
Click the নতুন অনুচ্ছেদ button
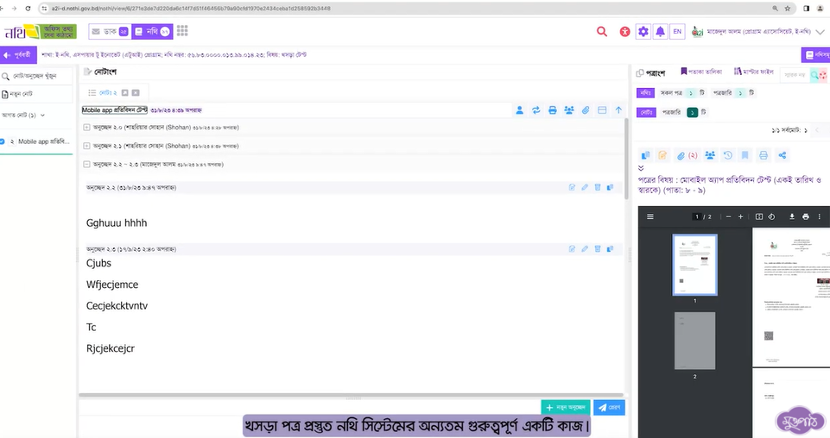coord(565,407)
